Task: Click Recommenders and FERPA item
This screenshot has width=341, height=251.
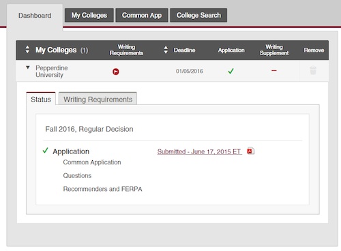Action: click(102, 189)
